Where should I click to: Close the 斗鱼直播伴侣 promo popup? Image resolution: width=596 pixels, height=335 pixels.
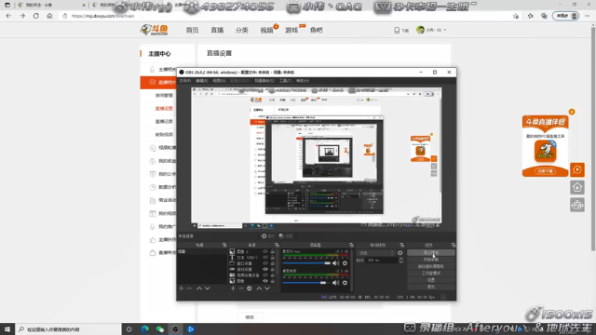572,112
